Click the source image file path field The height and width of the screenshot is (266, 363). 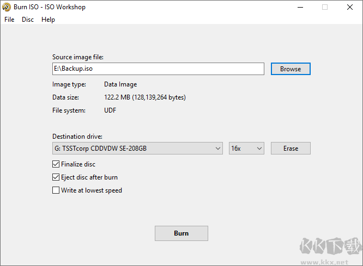click(x=158, y=69)
